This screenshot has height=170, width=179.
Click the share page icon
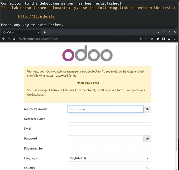(146, 39)
